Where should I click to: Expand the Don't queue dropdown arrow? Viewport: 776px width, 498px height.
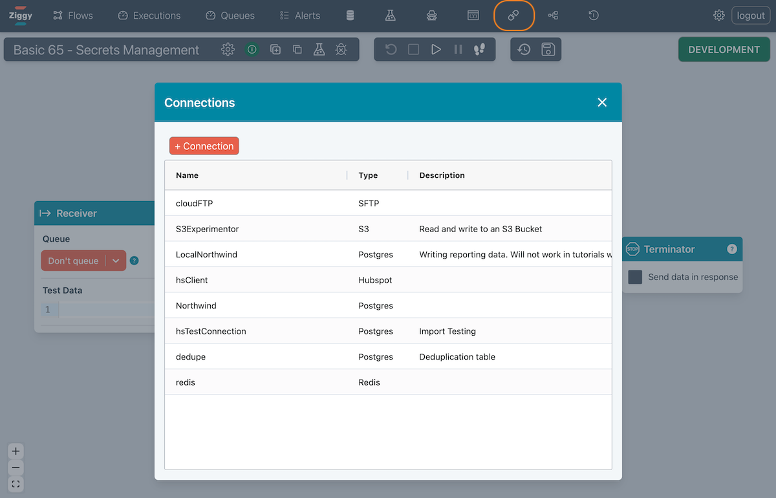(116, 261)
